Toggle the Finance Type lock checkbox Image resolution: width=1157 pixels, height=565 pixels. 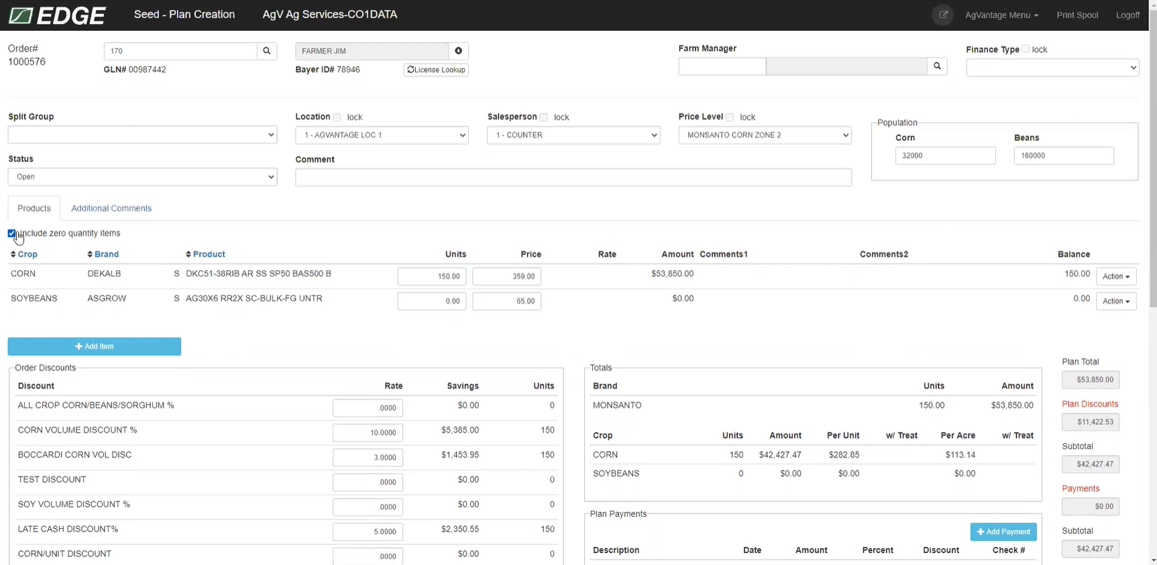(x=1026, y=49)
